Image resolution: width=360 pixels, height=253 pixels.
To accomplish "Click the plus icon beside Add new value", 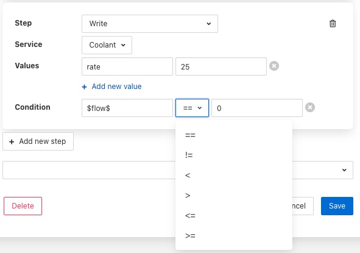I will click(84, 87).
